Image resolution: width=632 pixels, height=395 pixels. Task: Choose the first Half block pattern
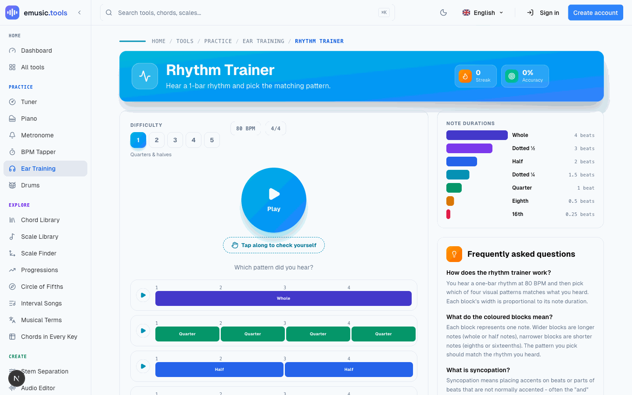pyautogui.click(x=219, y=370)
